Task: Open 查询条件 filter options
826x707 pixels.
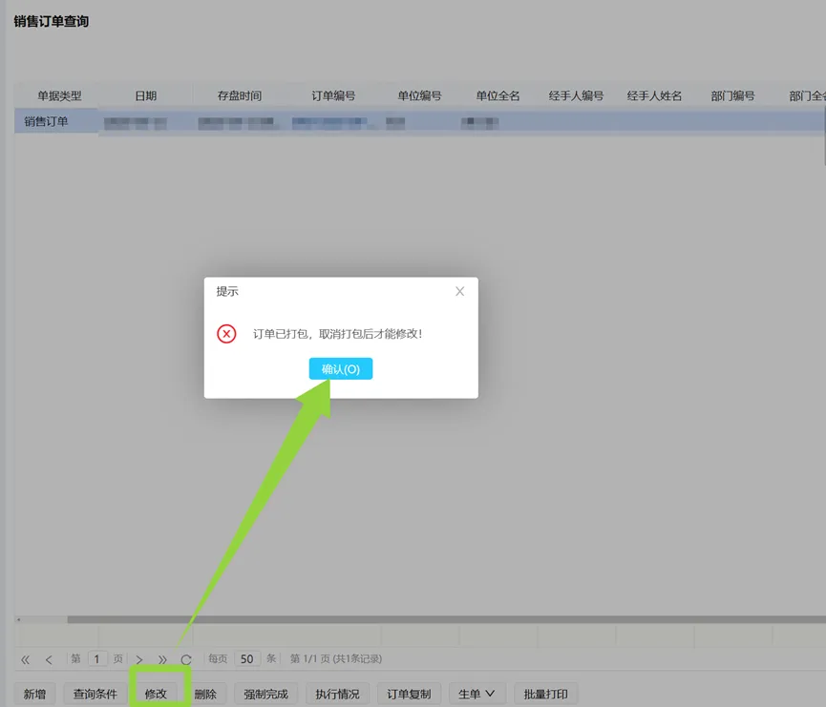Action: 95,694
